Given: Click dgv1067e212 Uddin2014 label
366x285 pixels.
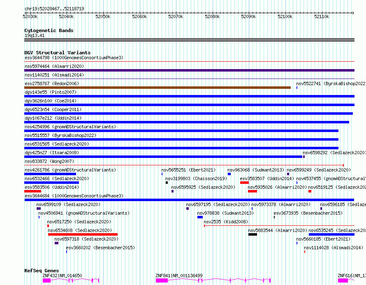Looking at the screenshot, I should [53, 118].
